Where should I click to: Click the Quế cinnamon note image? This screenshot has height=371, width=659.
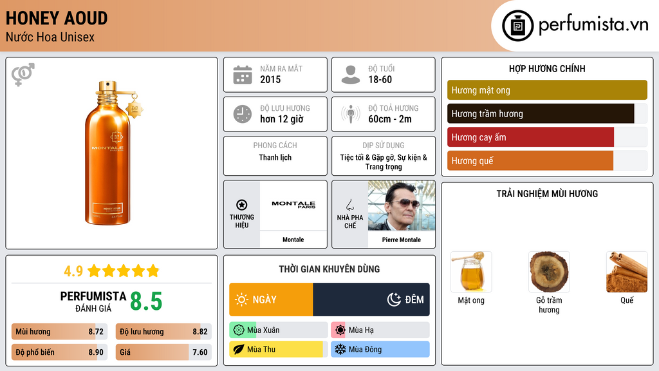coord(626,272)
